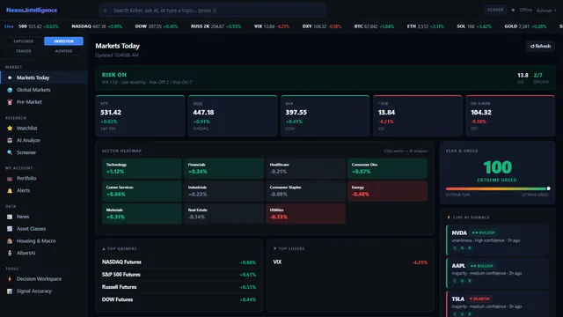Image resolution: width=563 pixels, height=317 pixels.
Task: Select the Industrials sector tile
Action: tap(223, 191)
